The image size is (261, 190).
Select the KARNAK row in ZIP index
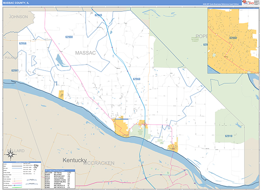(x=60, y=183)
